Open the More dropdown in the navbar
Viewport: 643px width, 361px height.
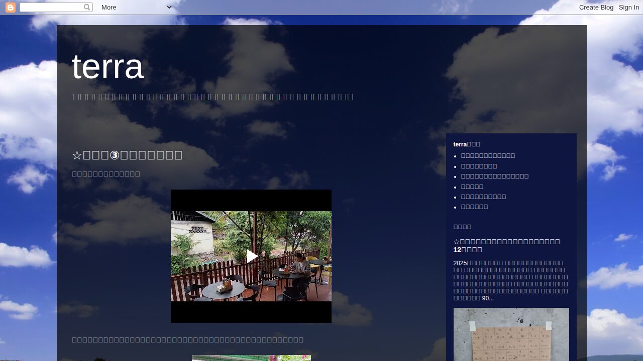(136, 8)
